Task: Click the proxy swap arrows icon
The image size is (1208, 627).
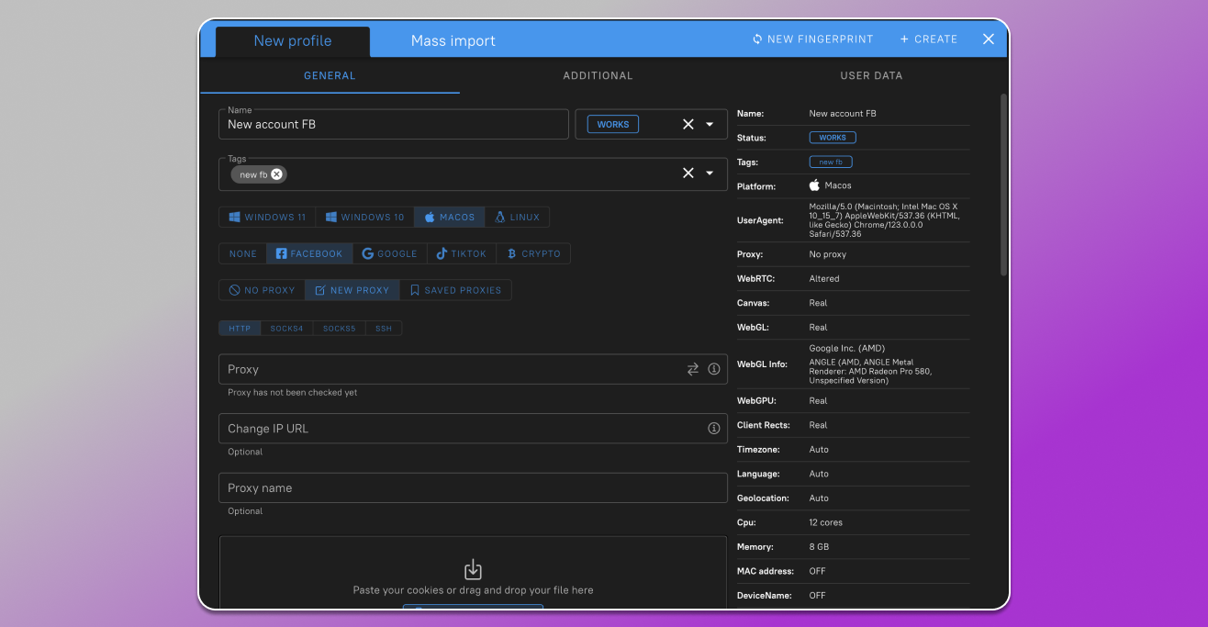Action: [693, 369]
